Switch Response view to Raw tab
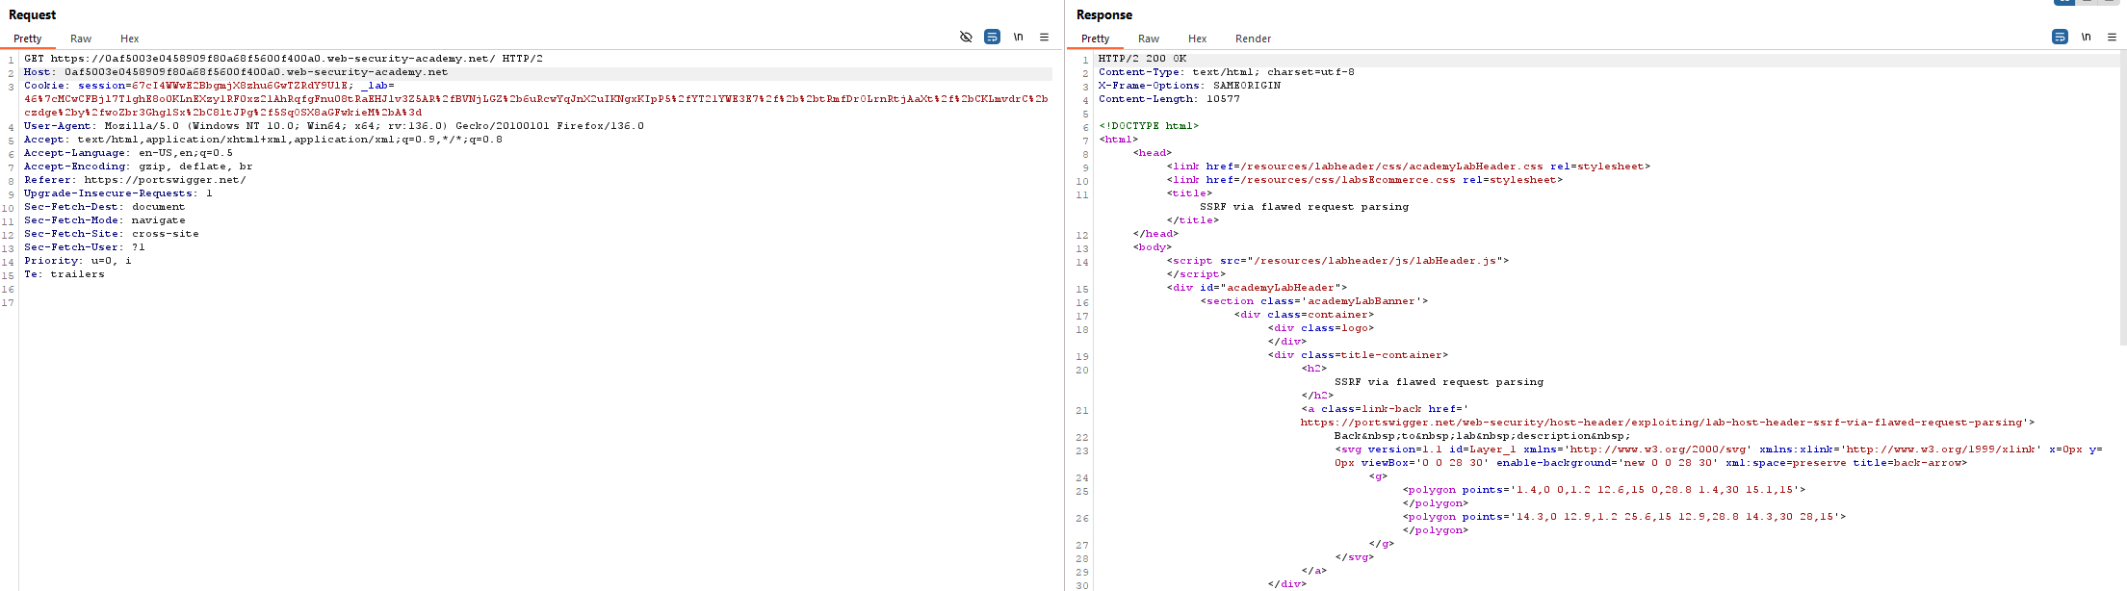 (1149, 39)
